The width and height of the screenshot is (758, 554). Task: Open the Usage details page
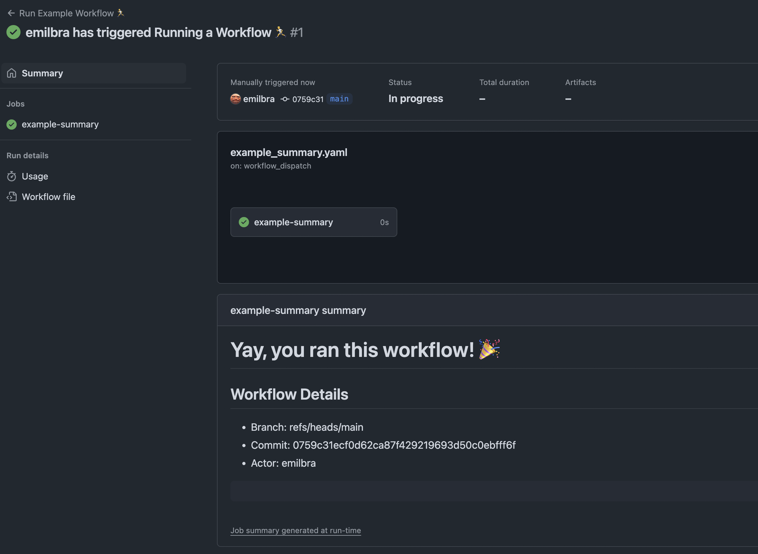pyautogui.click(x=35, y=176)
